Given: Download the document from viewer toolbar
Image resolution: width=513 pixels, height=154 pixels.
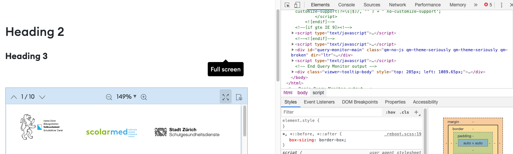Looking at the screenshot, I should 239,97.
